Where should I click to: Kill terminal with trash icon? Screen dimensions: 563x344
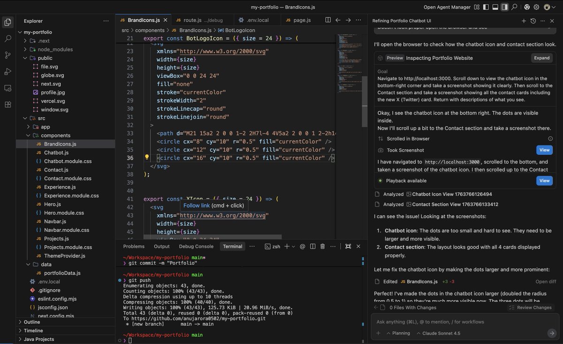coord(323,246)
